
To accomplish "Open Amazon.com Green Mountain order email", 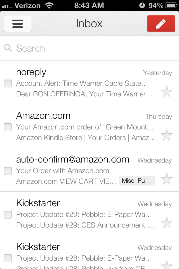I will point(84,127).
